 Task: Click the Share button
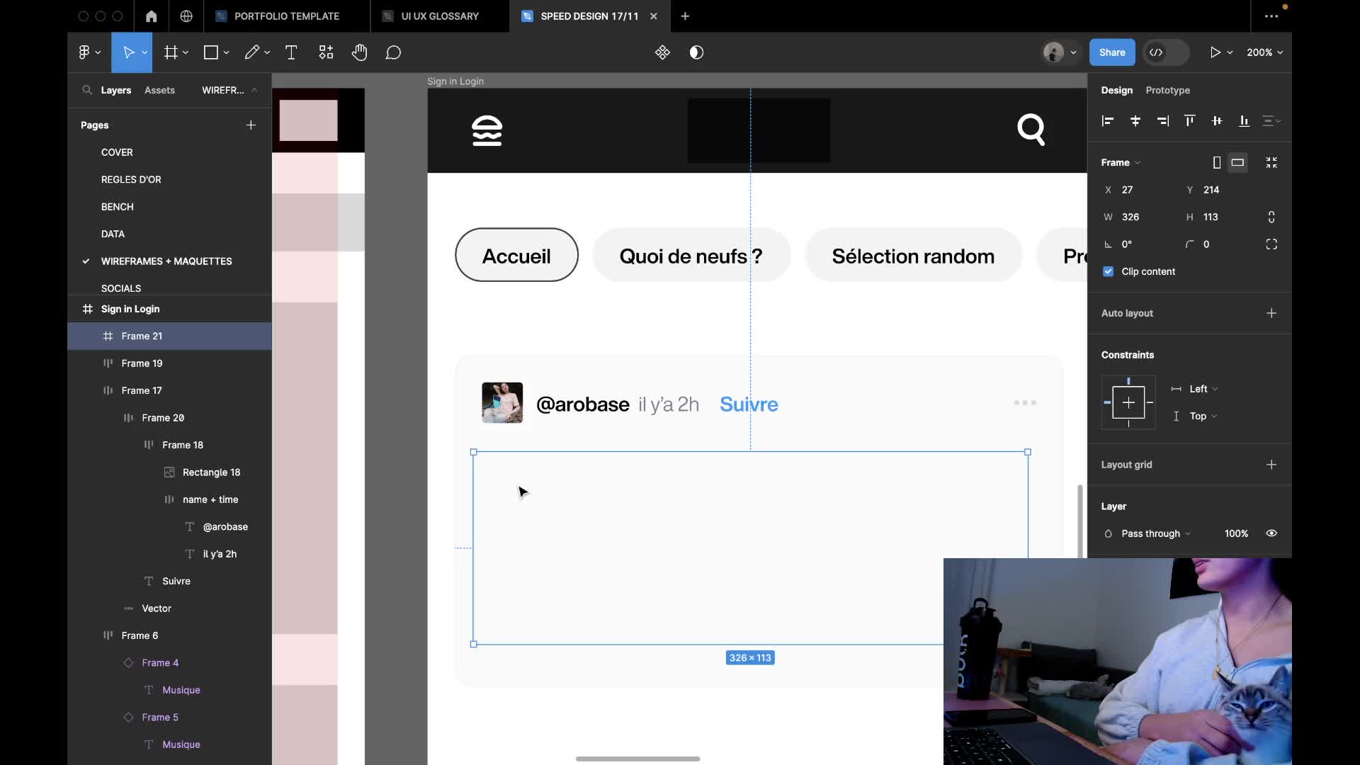tap(1112, 52)
